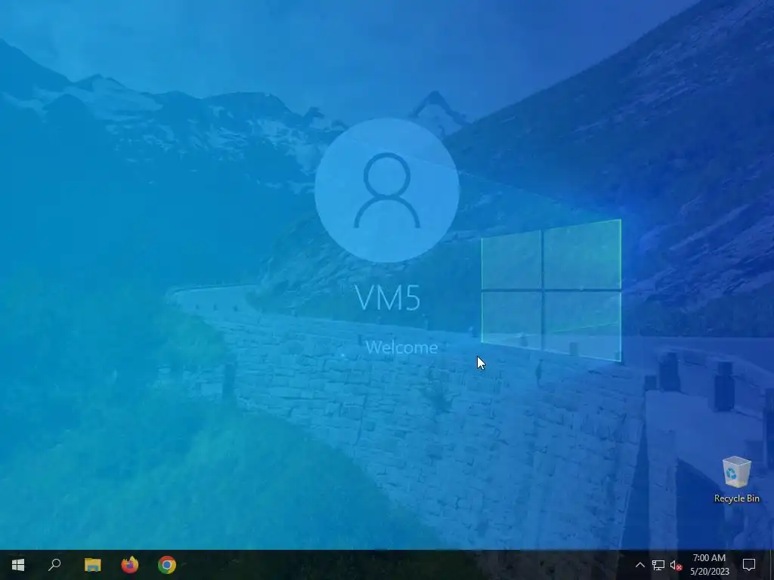Open network status tray icon
774x580 pixels.
tap(658, 565)
